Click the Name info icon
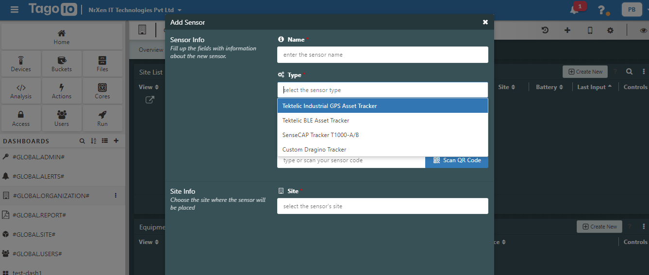 tap(281, 40)
